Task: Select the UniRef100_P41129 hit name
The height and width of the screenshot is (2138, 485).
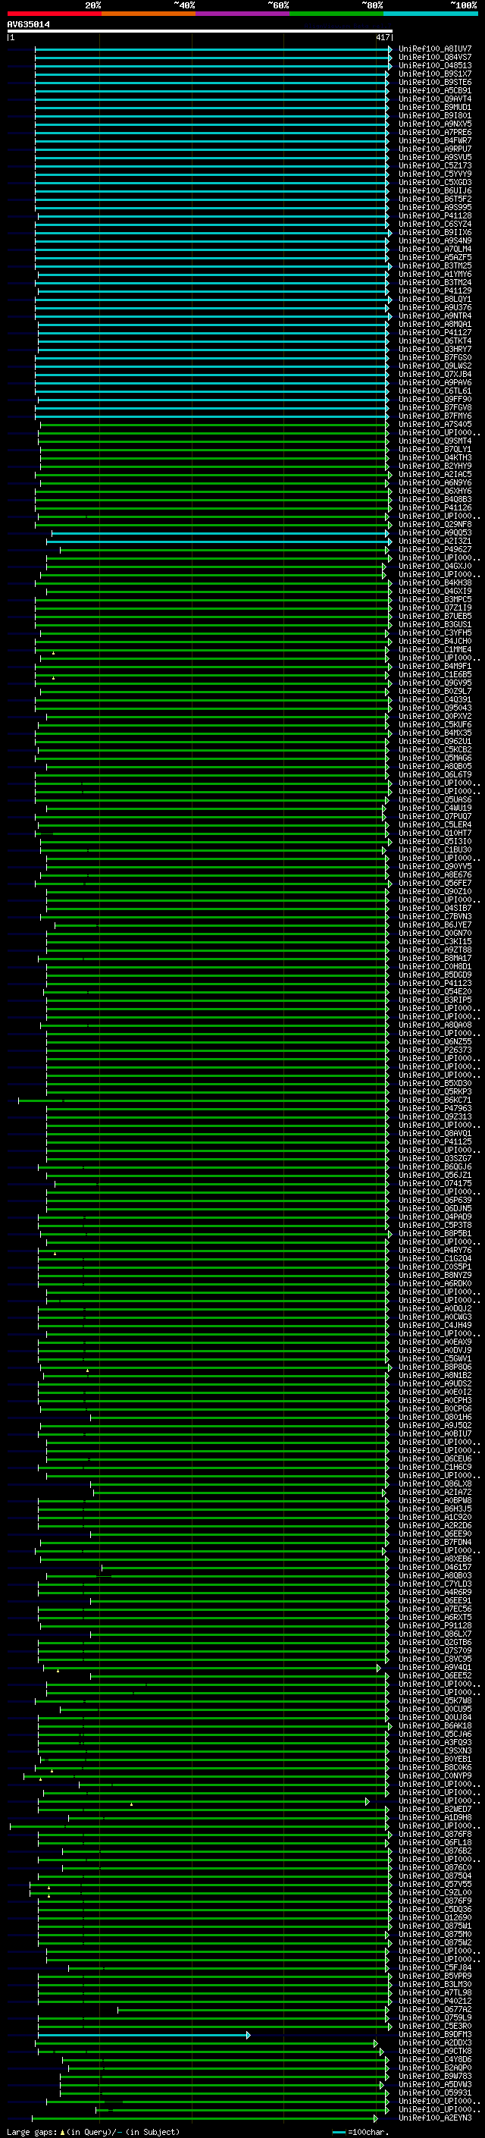Action: 435,291
